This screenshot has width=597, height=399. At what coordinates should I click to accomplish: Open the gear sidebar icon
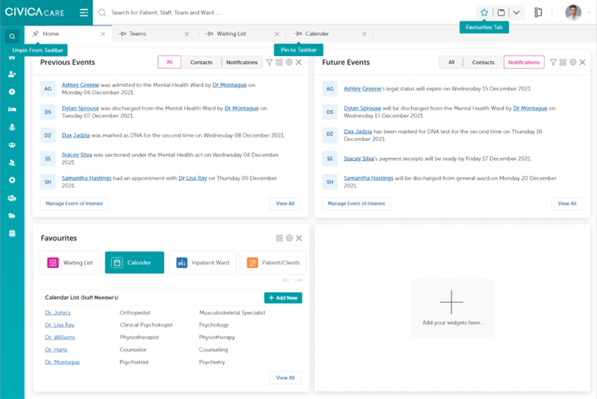pyautogui.click(x=12, y=180)
